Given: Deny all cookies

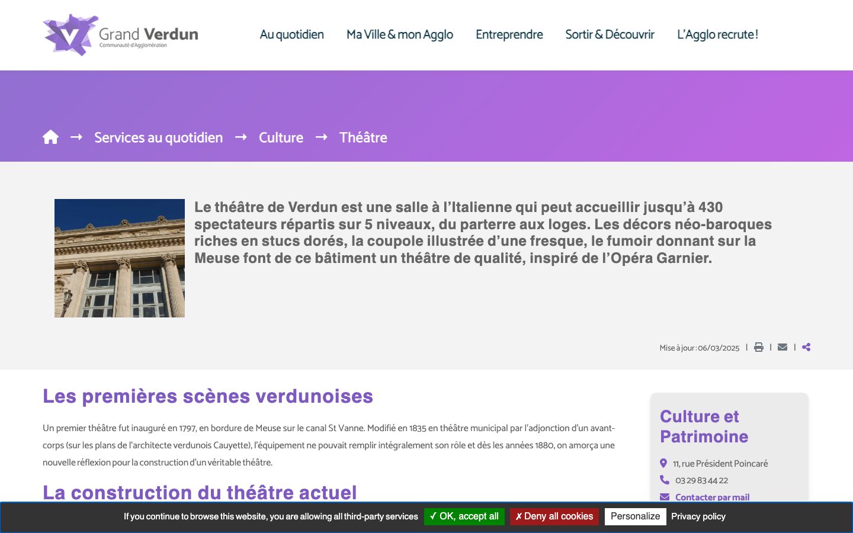Looking at the screenshot, I should pyautogui.click(x=554, y=516).
